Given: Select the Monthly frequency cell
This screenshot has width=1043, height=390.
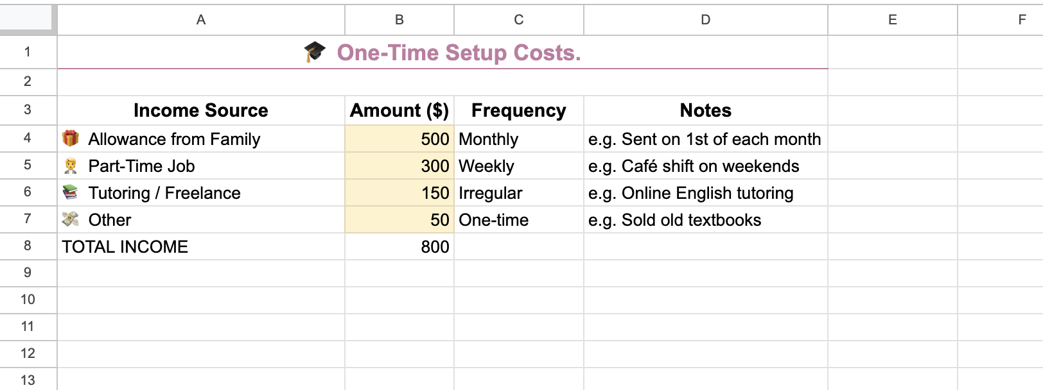Looking at the screenshot, I should pos(518,139).
